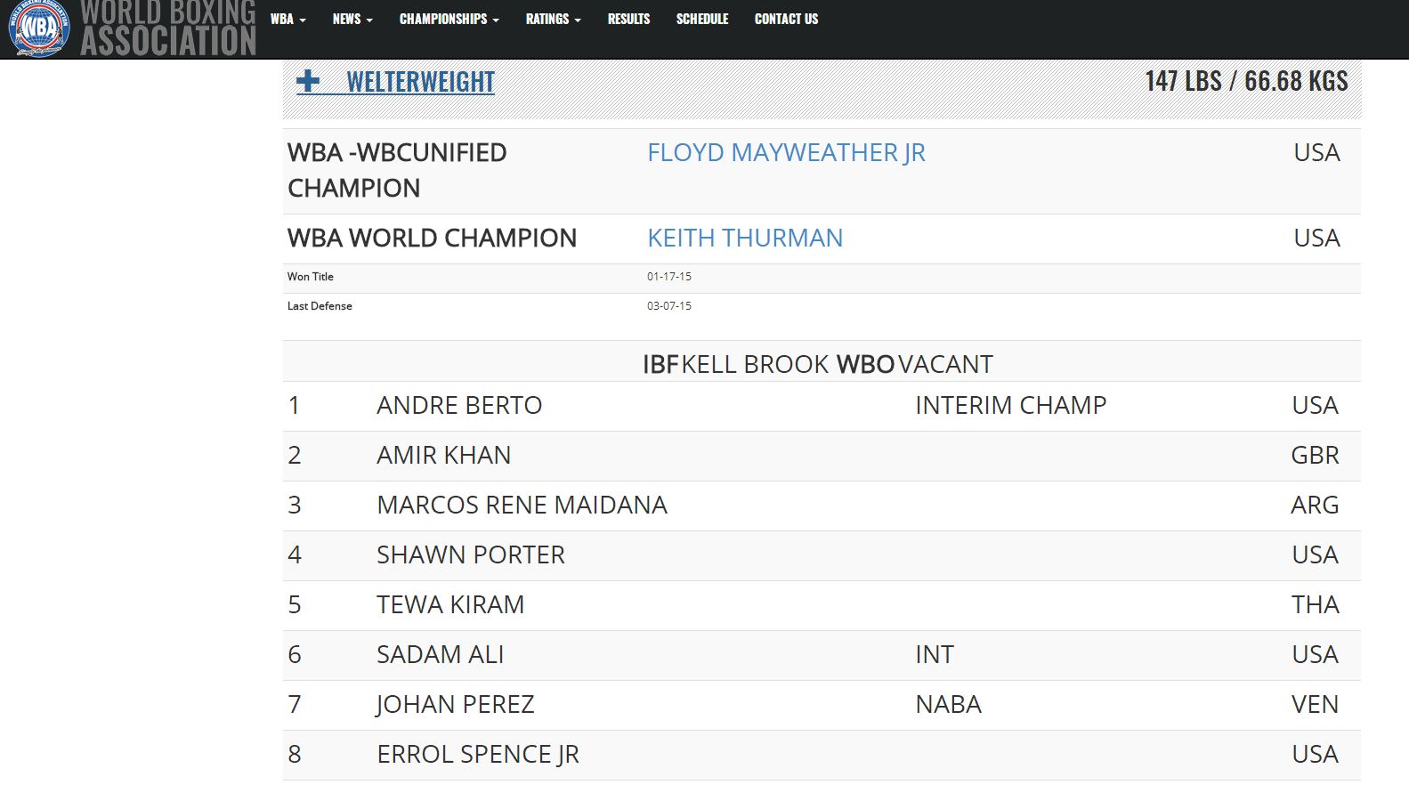Click the Shawn Porter entry
Screen dimensions: 1409x785
pos(471,555)
